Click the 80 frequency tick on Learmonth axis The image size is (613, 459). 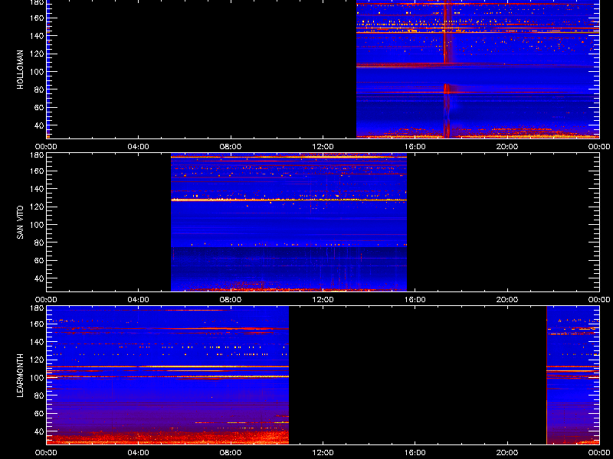click(x=38, y=396)
